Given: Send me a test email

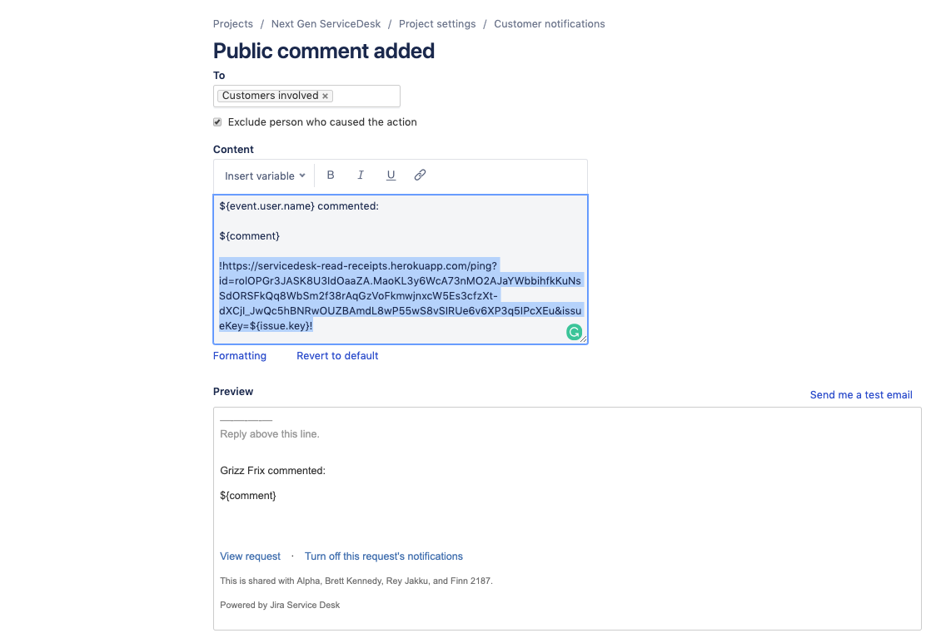Looking at the screenshot, I should 861,395.
